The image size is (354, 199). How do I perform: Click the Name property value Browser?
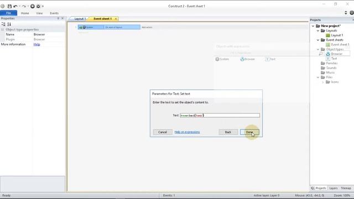click(39, 34)
